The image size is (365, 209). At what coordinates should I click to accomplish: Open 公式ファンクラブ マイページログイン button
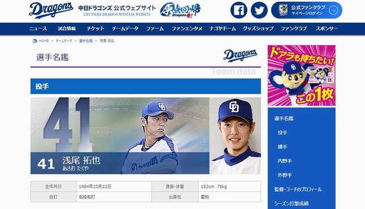(x=307, y=10)
